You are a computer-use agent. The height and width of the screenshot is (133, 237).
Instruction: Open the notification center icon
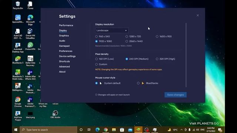click(220, 130)
